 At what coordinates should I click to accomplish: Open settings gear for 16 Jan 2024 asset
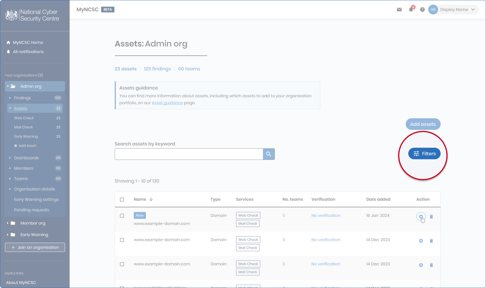coord(421,216)
